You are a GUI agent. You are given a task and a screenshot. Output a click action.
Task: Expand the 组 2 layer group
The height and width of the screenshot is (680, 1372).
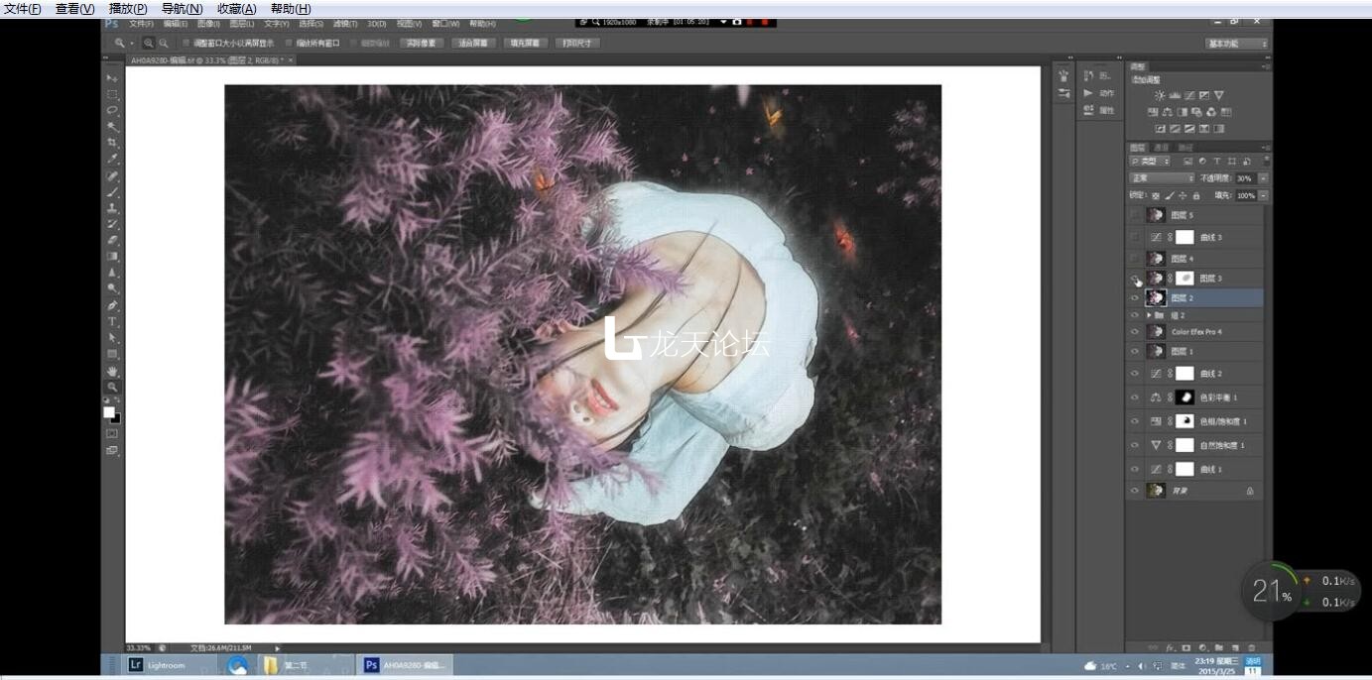[x=1149, y=315]
